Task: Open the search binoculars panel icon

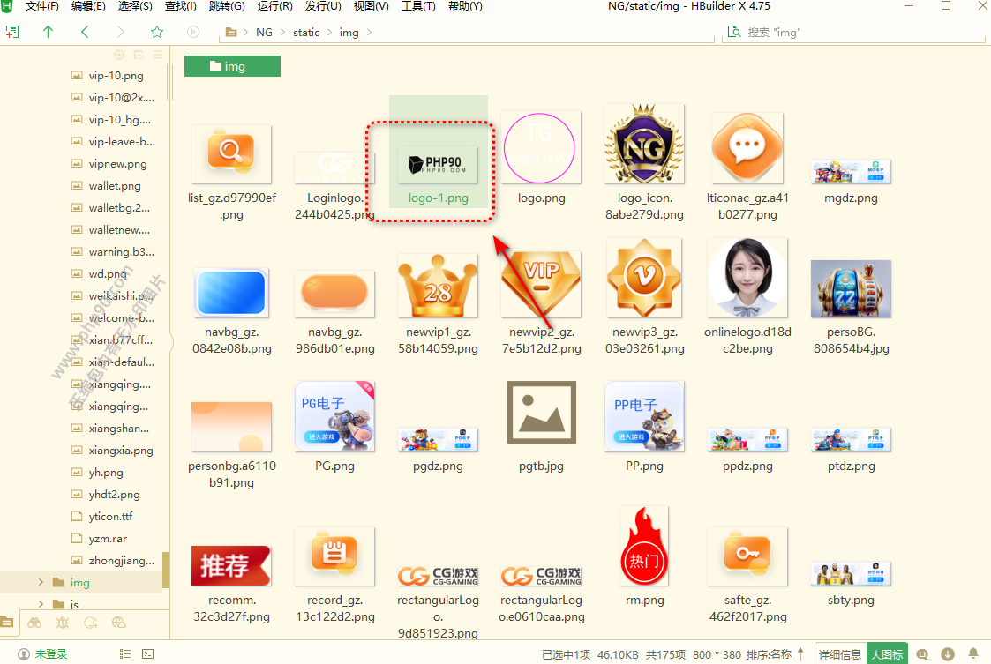Action: coord(34,623)
